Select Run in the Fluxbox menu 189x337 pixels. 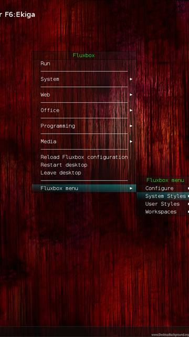point(84,63)
